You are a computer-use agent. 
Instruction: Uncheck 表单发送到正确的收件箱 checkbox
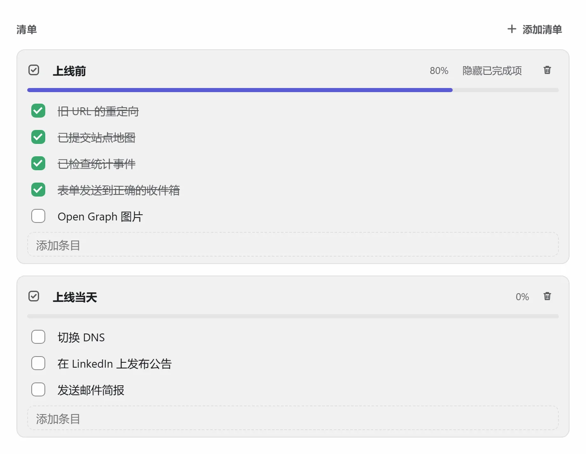click(38, 190)
